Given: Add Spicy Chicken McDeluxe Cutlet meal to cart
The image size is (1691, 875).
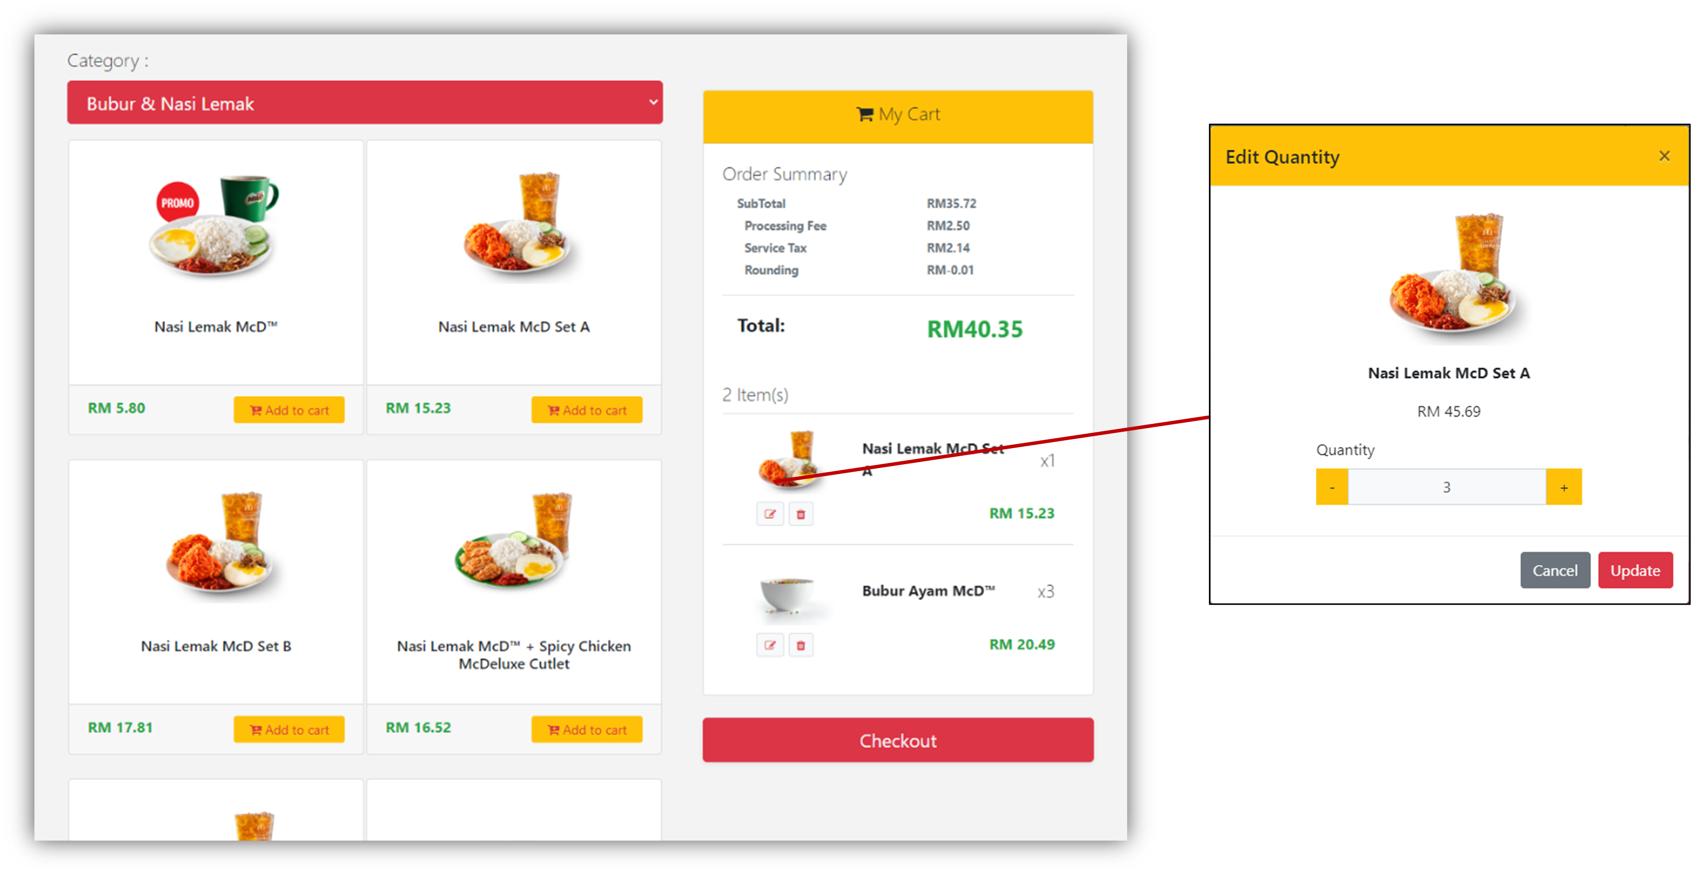Looking at the screenshot, I should (587, 729).
